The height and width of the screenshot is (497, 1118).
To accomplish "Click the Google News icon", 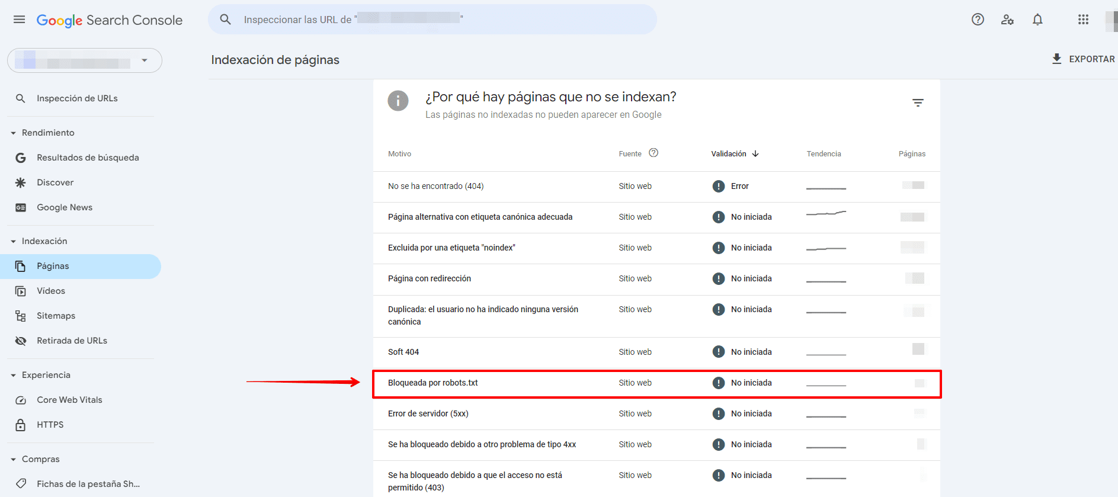I will tap(20, 207).
